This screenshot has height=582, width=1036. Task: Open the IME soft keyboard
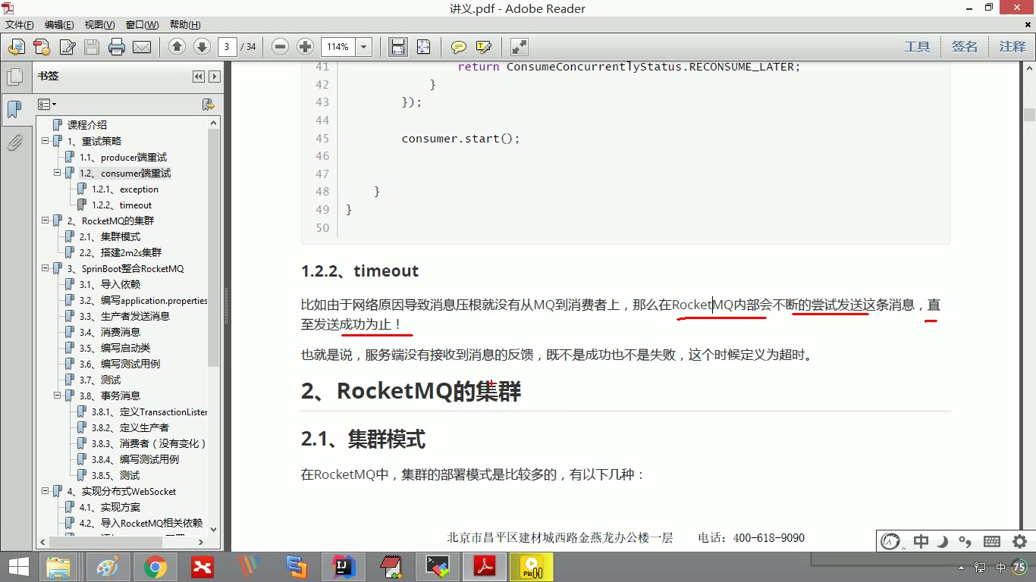click(992, 541)
